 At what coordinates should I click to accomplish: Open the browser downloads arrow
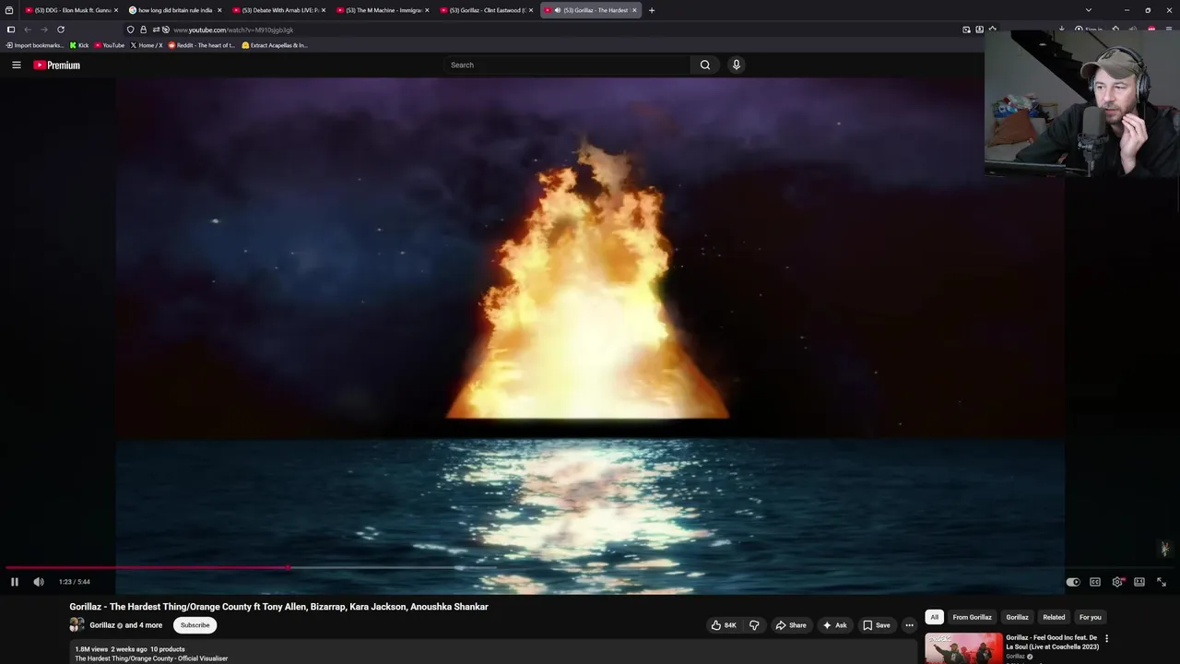pyautogui.click(x=1061, y=30)
